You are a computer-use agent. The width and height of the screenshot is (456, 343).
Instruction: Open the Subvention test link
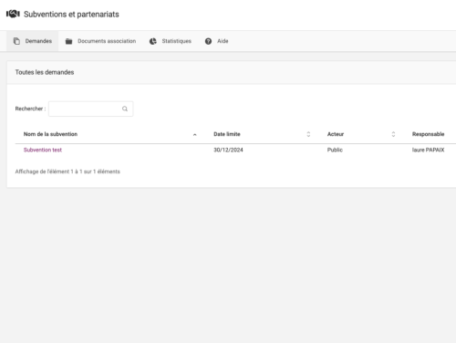(43, 150)
